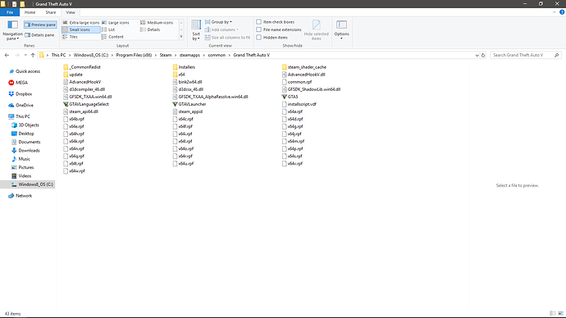Viewport: 566px width, 318px height.
Task: Click the Search Grand Theft Auto V box
Action: pos(526,55)
